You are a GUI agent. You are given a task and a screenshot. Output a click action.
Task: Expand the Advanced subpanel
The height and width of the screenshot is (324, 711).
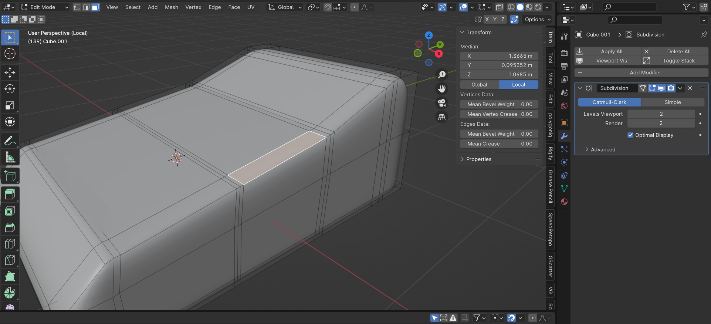(x=587, y=149)
